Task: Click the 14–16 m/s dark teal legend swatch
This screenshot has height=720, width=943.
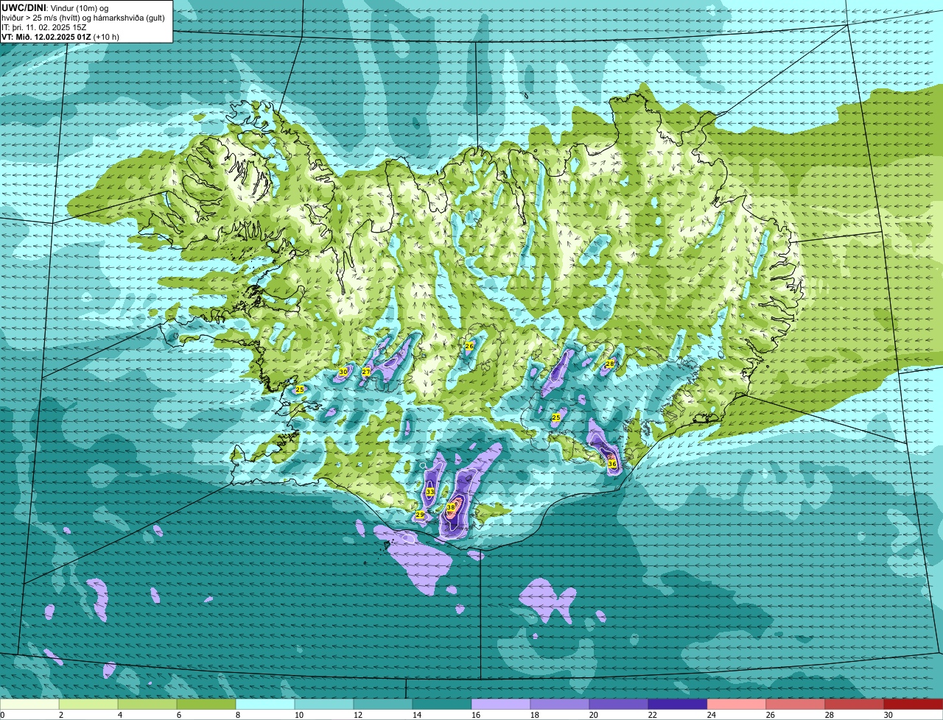Action: [x=442, y=704]
